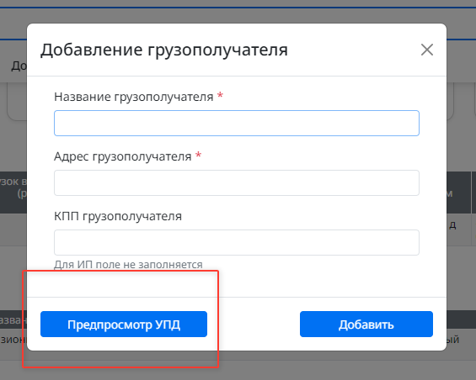Viewport: 476px width, 380px height.
Task: Click the Д cell right of dialog
Action: pyautogui.click(x=452, y=225)
